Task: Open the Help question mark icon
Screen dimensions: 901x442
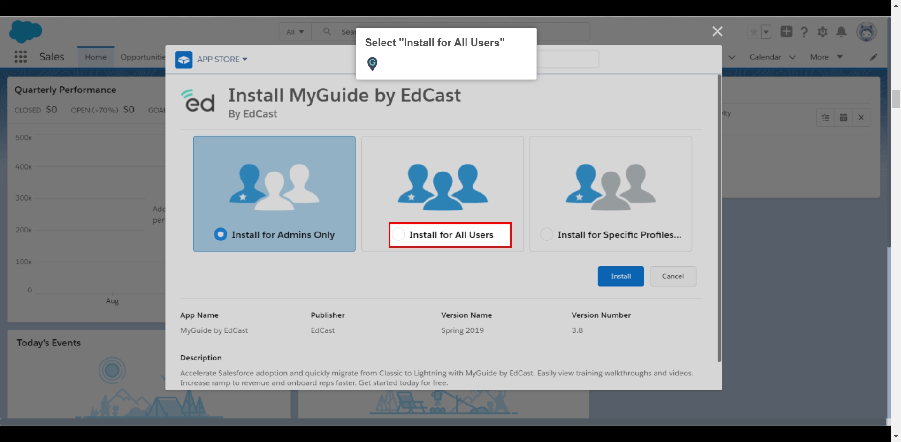Action: point(804,32)
